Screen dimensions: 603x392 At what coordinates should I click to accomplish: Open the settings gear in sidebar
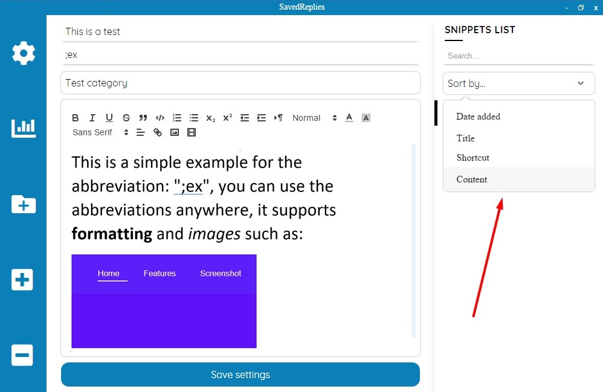24,53
